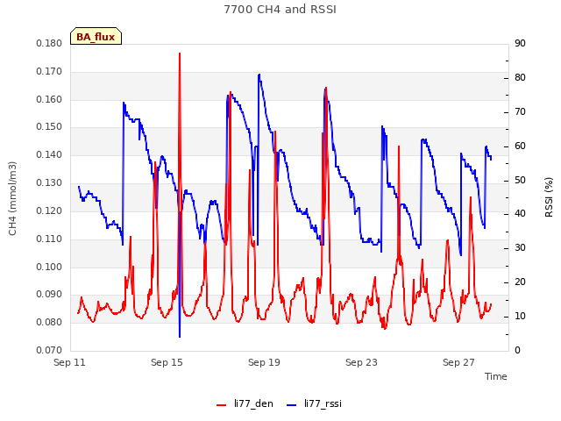Image resolution: width=561 pixels, height=421 pixels.
Task: Click the 0.170 left axis value
Action: [49, 72]
